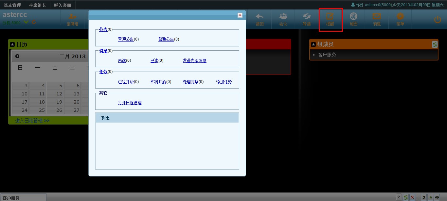The height and width of the screenshot is (201, 447).
Task: Click the 接回 retrieve call icon
Action: pos(259,19)
